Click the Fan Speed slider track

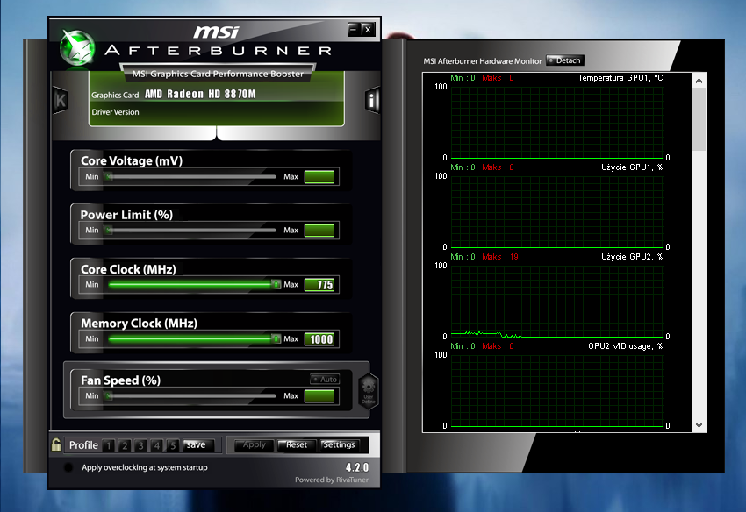click(191, 395)
